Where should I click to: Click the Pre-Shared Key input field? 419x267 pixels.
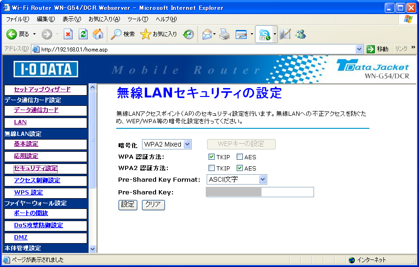pos(260,192)
